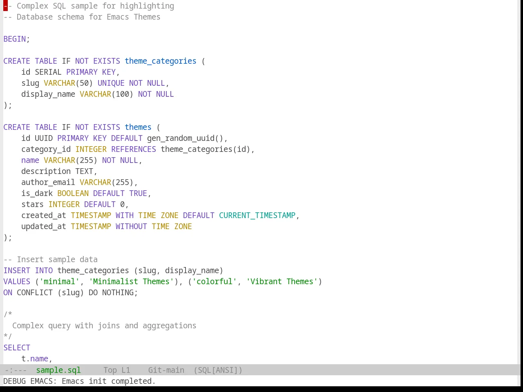523x392 pixels.
Task: Click the Git-main indicator in mode line
Action: coord(166,370)
